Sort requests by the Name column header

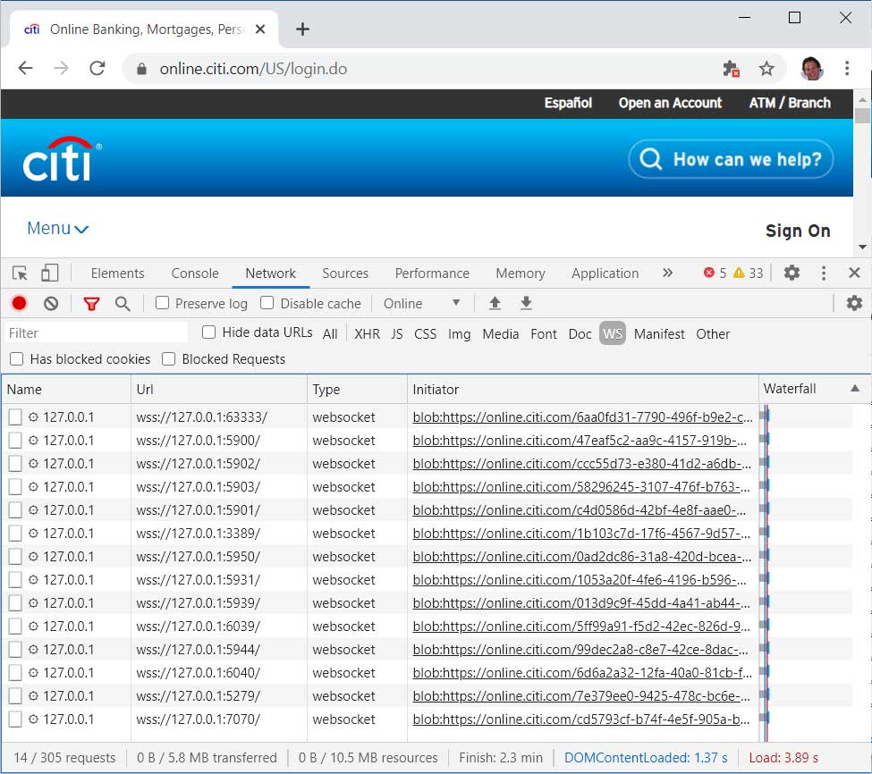pos(66,389)
